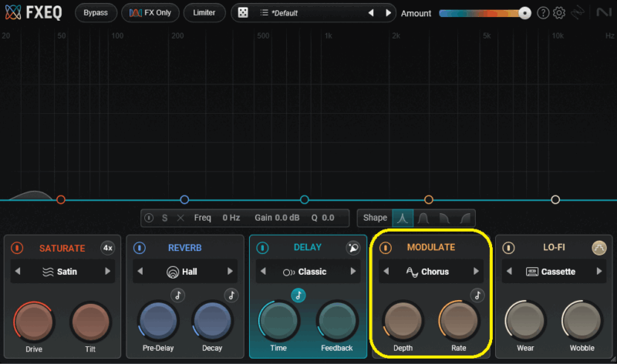Toggle 4x oversampling in Saturate module
This screenshot has height=364, width=617.
(108, 248)
